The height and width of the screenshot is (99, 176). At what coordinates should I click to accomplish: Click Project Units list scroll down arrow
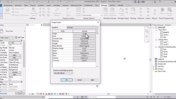(x=97, y=67)
